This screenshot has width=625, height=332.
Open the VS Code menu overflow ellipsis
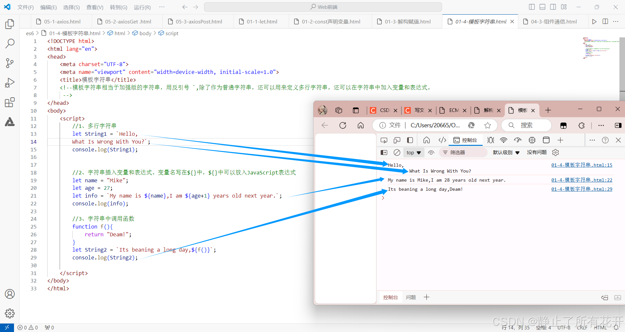point(162,7)
